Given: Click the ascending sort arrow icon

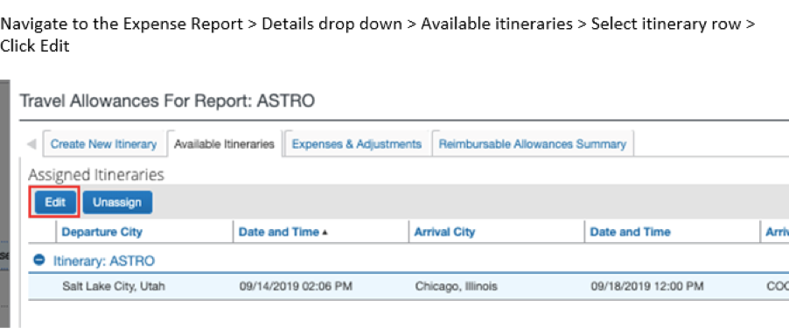Looking at the screenshot, I should tap(325, 233).
